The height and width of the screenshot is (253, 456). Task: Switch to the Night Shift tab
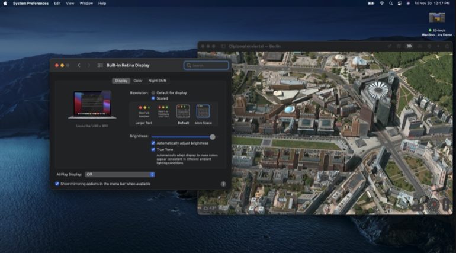coord(157,81)
